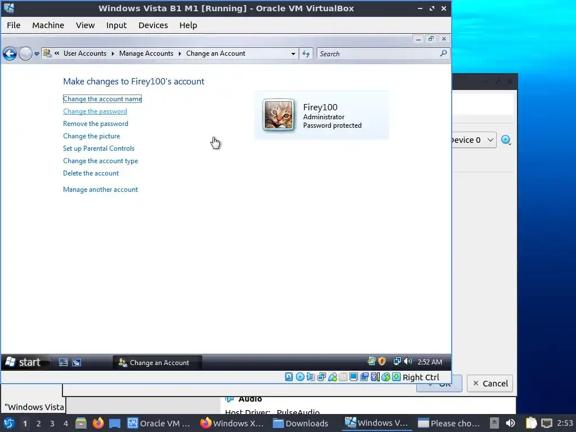Click the keyboard capture green arrow indicator

tap(396, 377)
